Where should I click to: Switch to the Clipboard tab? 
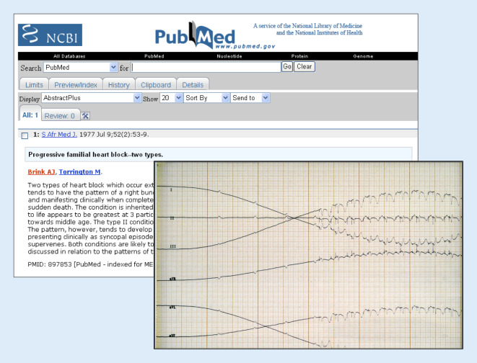tap(156, 85)
